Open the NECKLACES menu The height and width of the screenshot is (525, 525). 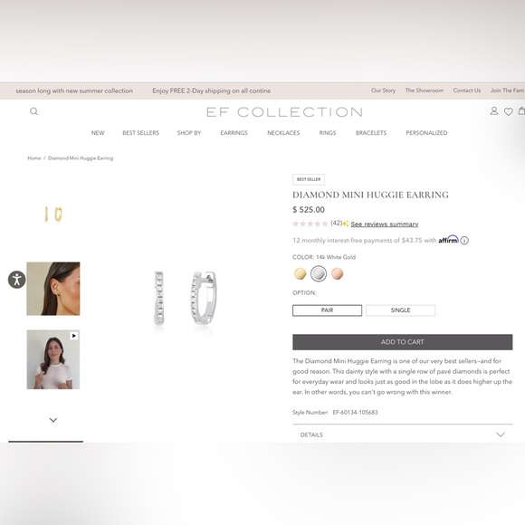point(283,133)
